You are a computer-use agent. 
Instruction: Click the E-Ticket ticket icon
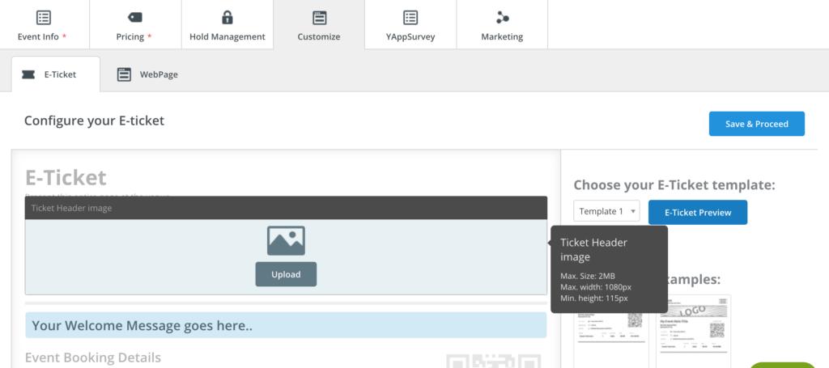pos(28,74)
